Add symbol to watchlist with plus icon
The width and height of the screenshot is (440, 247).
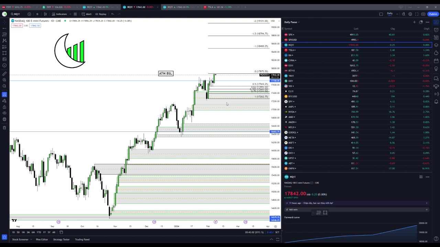point(414,22)
